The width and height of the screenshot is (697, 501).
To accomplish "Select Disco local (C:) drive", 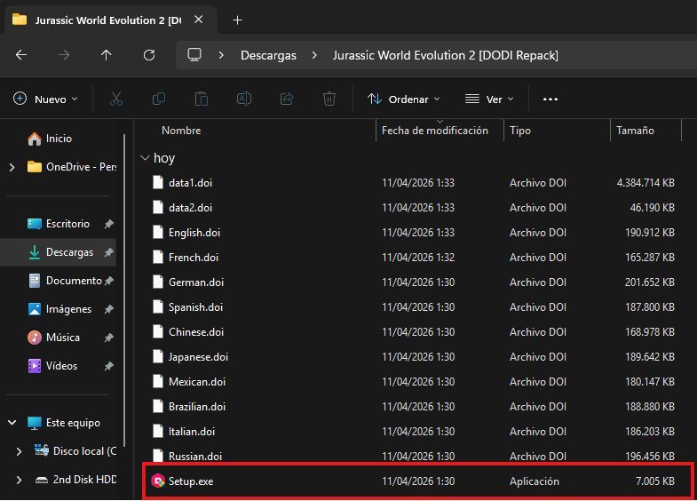I will tap(75, 451).
